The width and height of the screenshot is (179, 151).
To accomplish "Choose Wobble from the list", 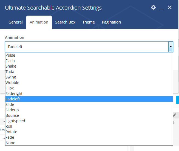I will [12, 83].
